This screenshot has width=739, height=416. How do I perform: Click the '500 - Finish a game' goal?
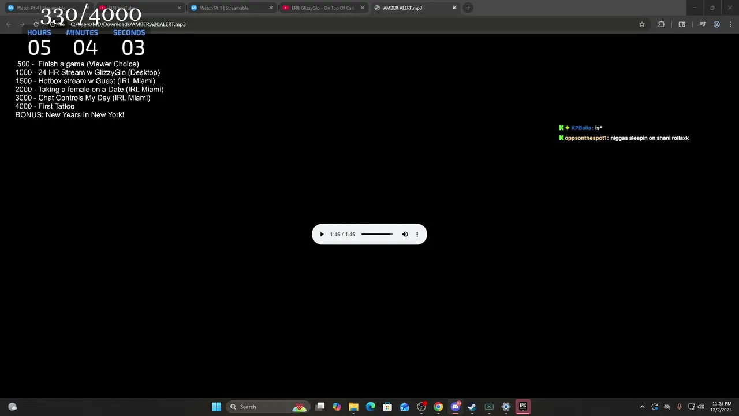click(x=78, y=64)
